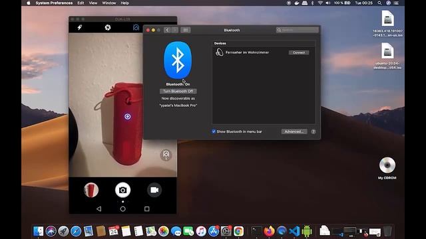
Task: Click the Bluetooth status icon in menu bar
Action: pyautogui.click(x=312, y=3)
